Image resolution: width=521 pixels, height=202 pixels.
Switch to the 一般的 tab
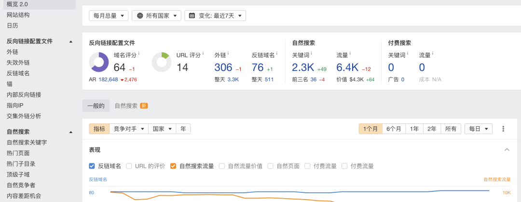click(96, 106)
